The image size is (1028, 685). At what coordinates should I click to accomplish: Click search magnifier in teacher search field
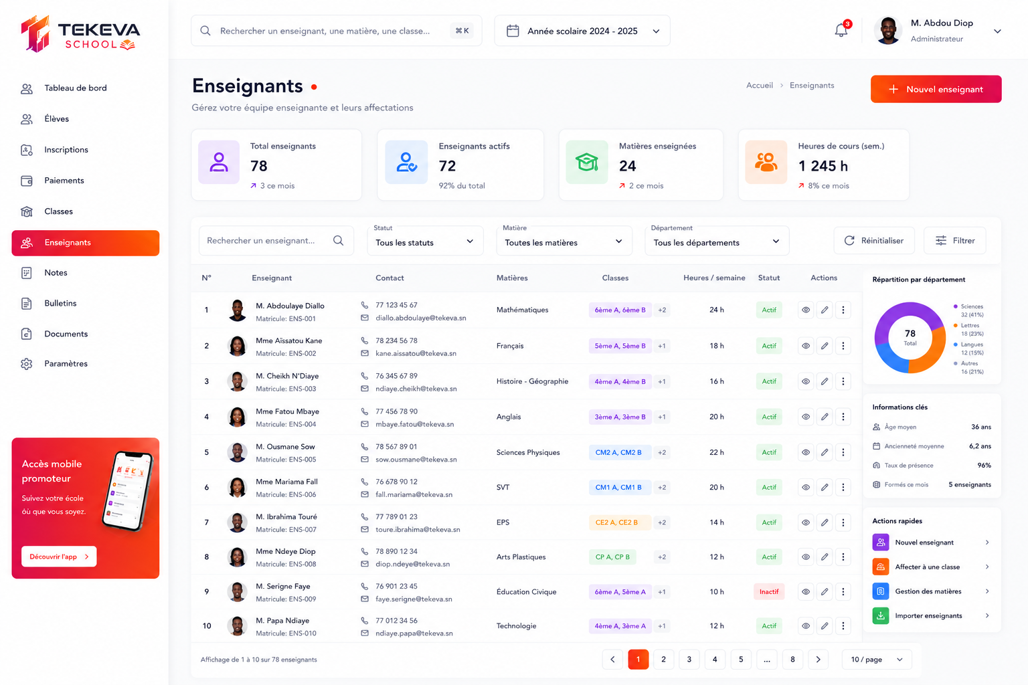click(x=338, y=241)
